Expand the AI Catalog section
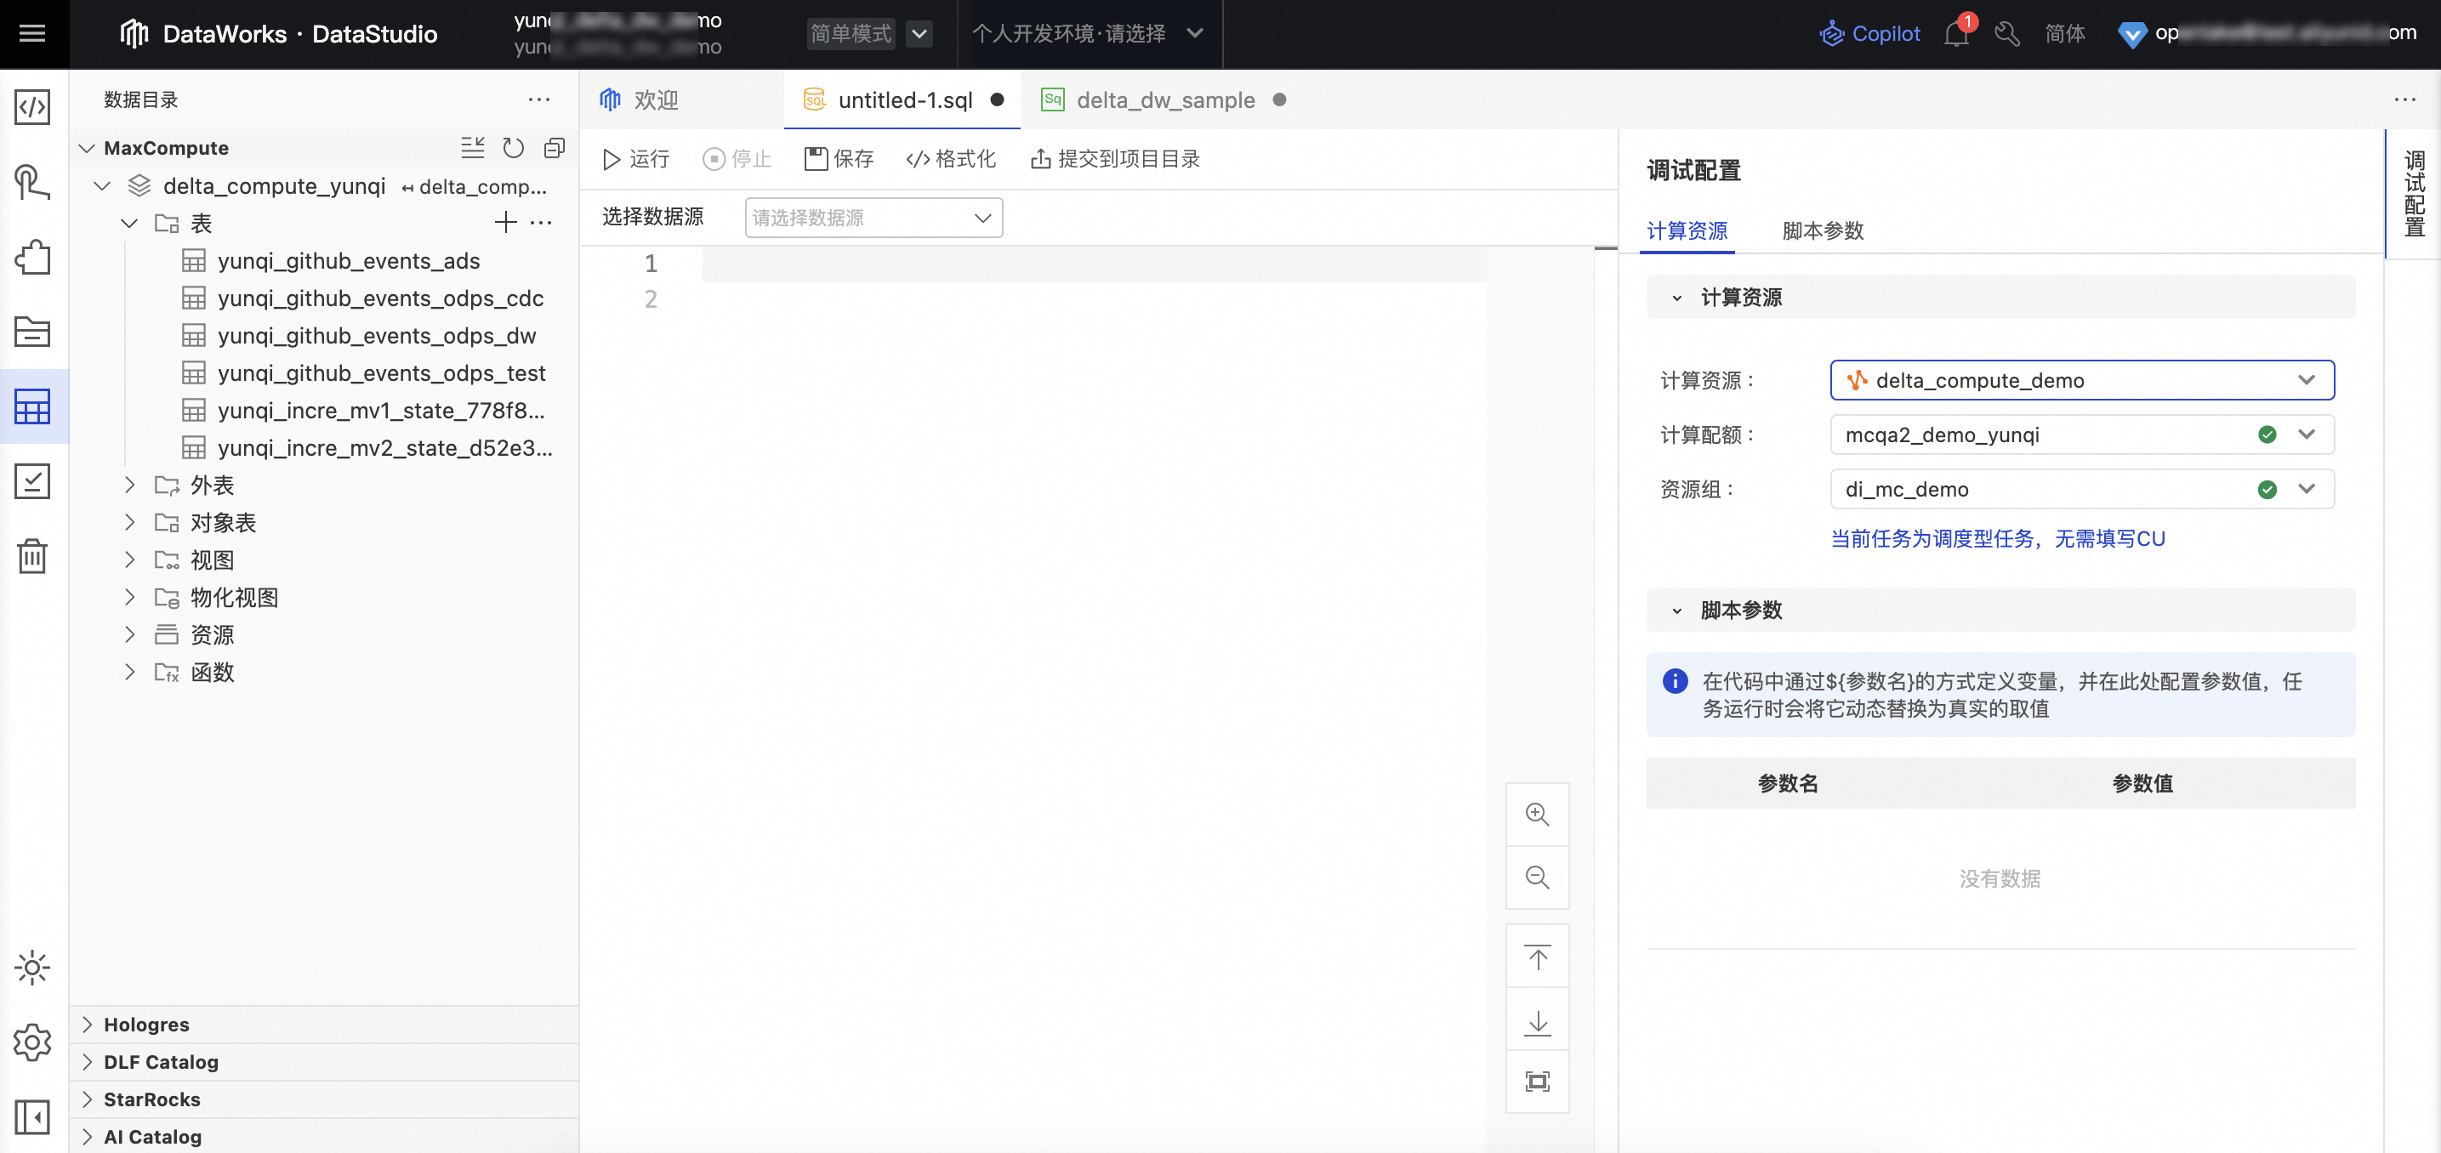Screen dimensions: 2441x1153 [86, 1136]
